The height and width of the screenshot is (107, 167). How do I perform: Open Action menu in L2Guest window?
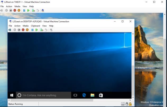17,26
